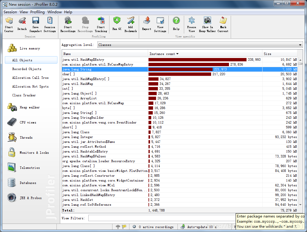Select the WidgetContainer class row
The width and height of the screenshot is (307, 232).
pyautogui.click(x=180, y=180)
